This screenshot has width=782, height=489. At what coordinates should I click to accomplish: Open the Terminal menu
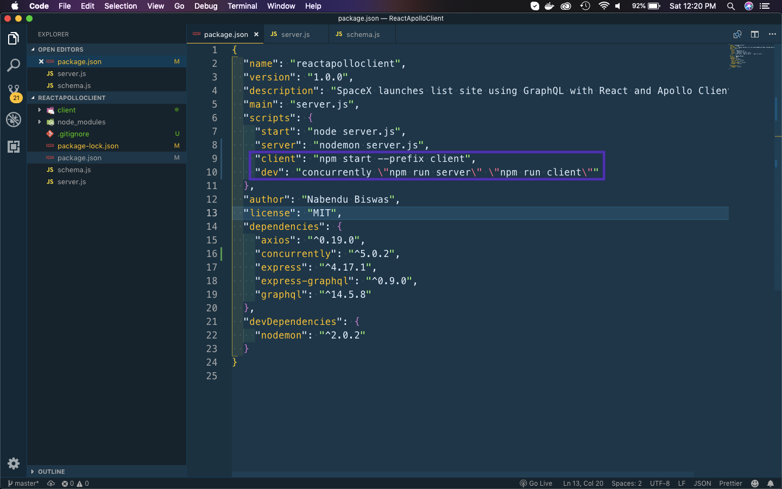pyautogui.click(x=242, y=6)
